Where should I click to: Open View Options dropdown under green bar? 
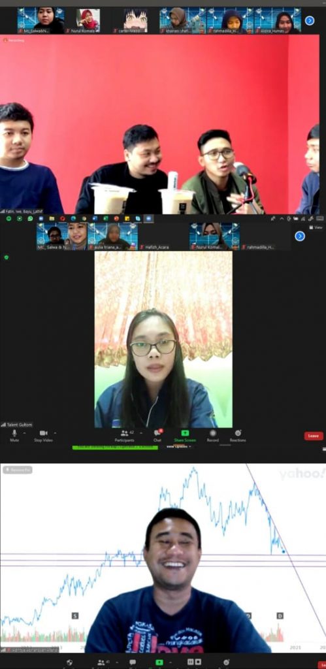point(178,447)
